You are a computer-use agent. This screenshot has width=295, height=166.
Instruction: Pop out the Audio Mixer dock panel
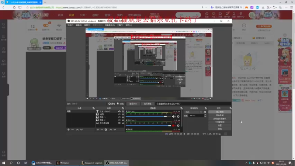click(181, 108)
